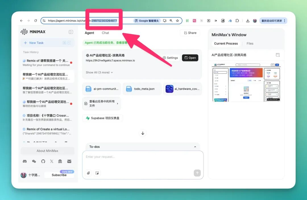Screen dimensions: 307x200
Task: Click the browser downloads icon
Action: tap(248, 20)
